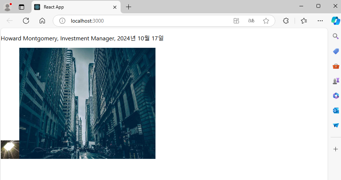The image size is (341, 180).
Task: Open a new tab with plus button
Action: (128, 7)
